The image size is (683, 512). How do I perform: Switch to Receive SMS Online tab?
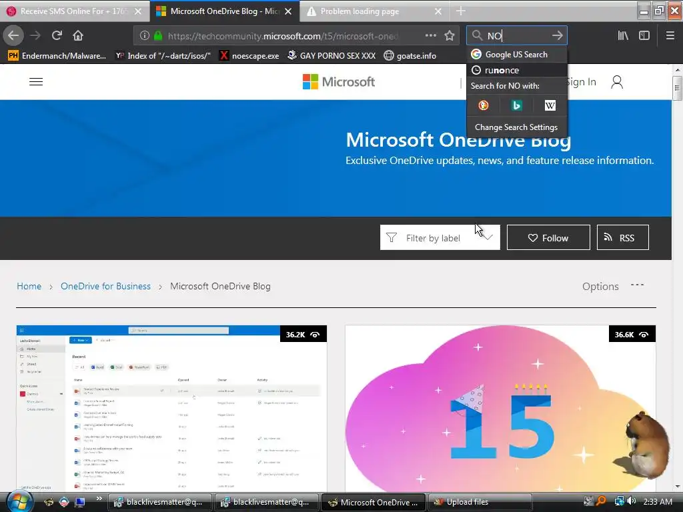75,11
